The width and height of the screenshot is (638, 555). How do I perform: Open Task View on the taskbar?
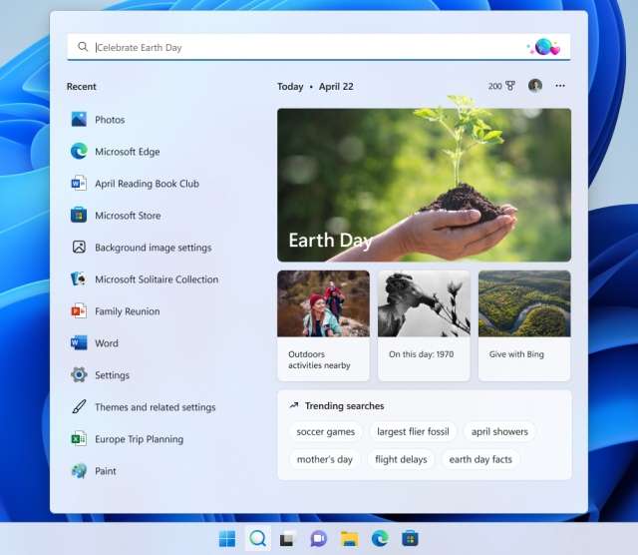tap(288, 539)
